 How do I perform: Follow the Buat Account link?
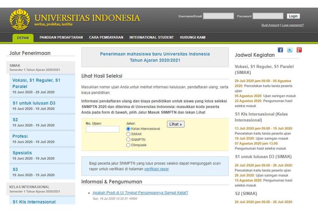pyautogui.click(x=270, y=25)
